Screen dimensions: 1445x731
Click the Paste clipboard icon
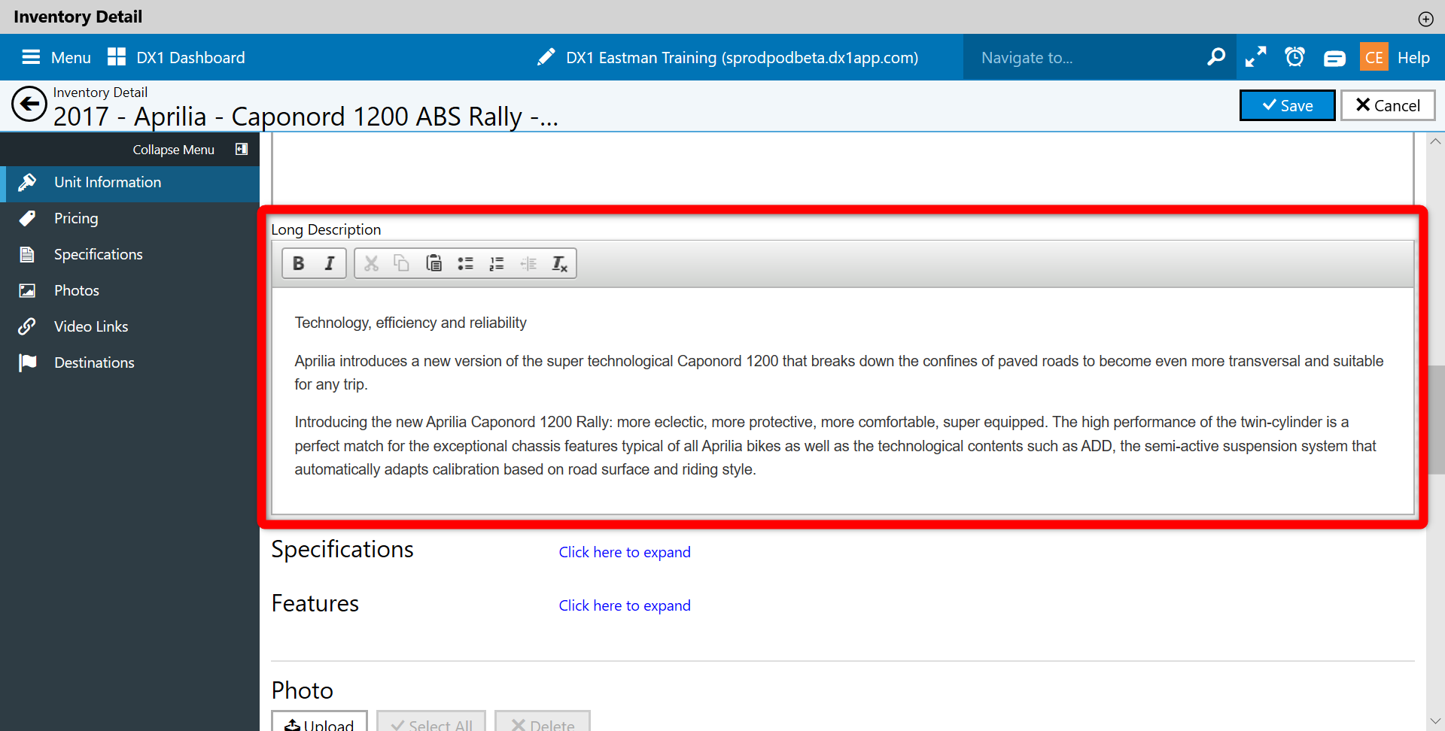pos(433,263)
